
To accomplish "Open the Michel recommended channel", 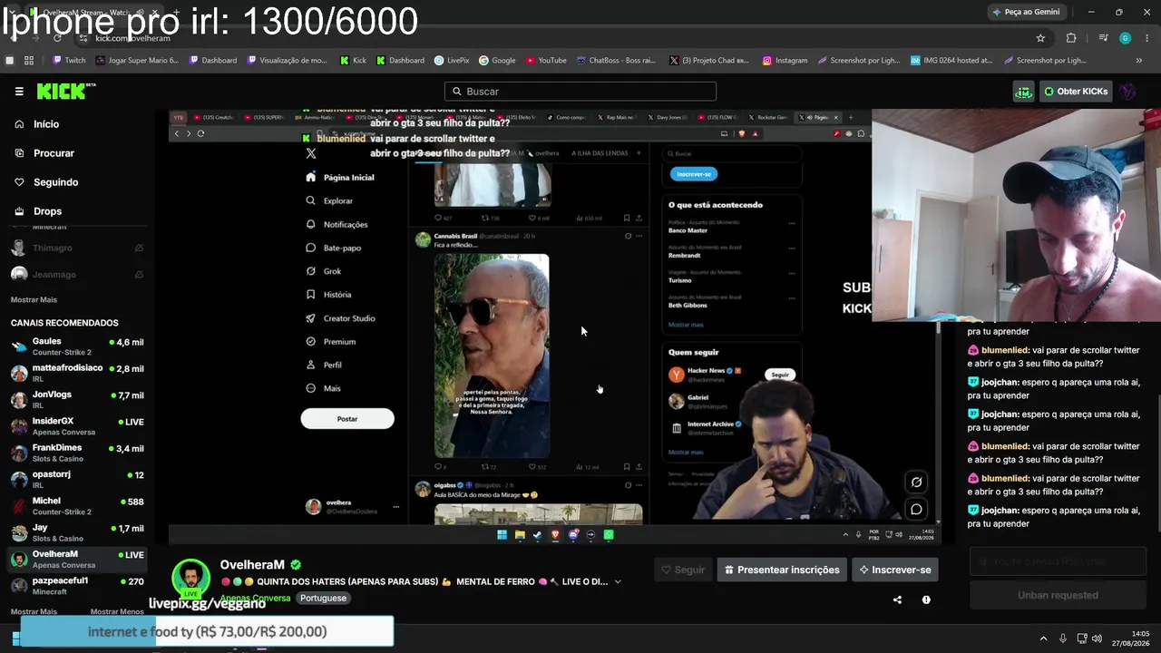I will click(x=77, y=505).
